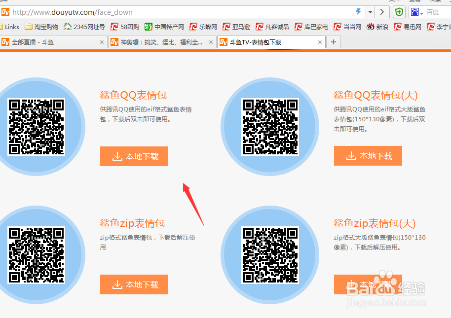
Task: Open the 58团购 bookmark
Action: 125,27
